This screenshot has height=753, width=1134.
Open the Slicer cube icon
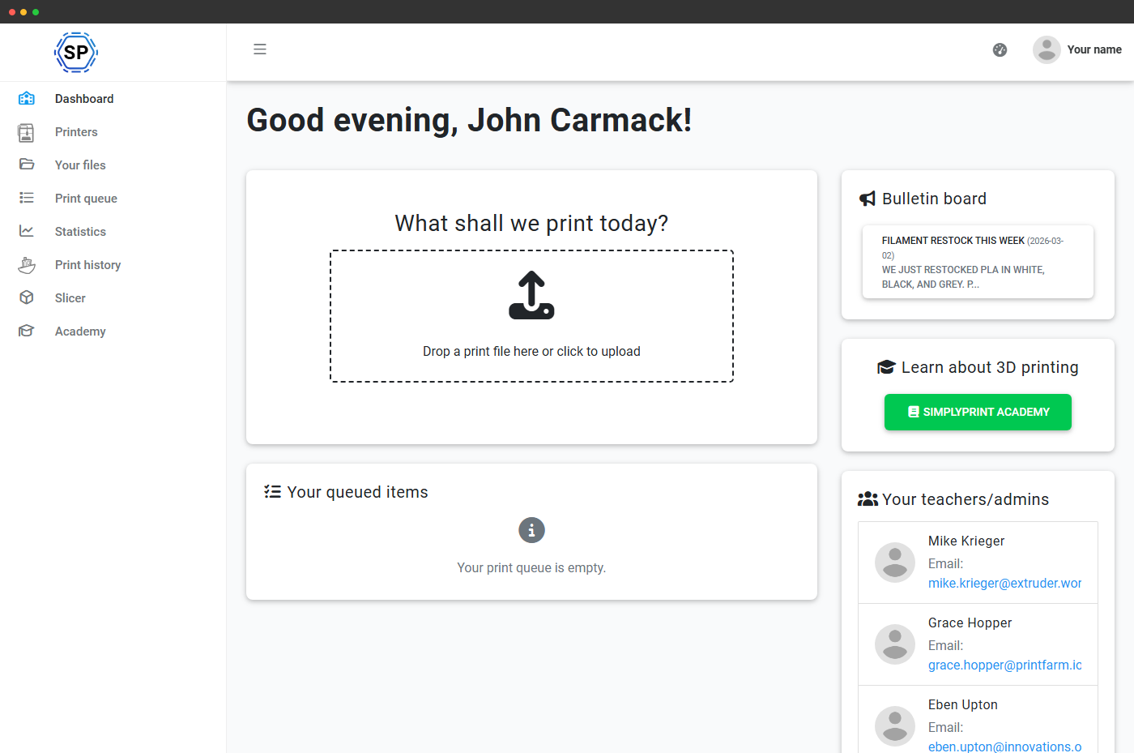pyautogui.click(x=27, y=297)
